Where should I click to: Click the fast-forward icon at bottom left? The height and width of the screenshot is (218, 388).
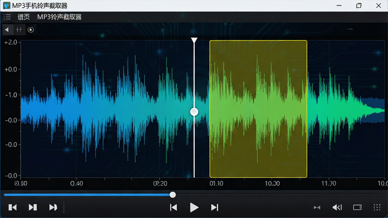click(x=53, y=207)
